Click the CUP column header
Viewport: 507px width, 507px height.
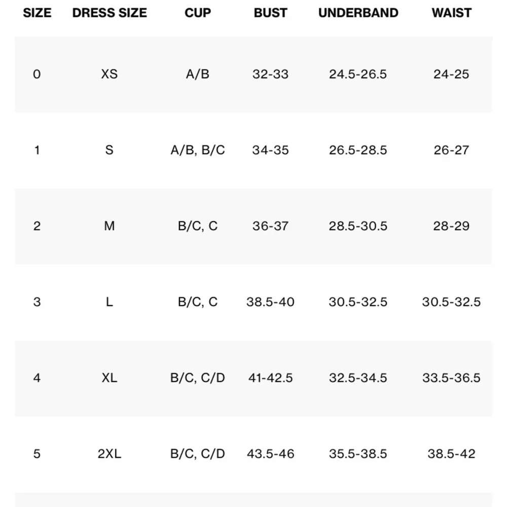click(x=198, y=13)
